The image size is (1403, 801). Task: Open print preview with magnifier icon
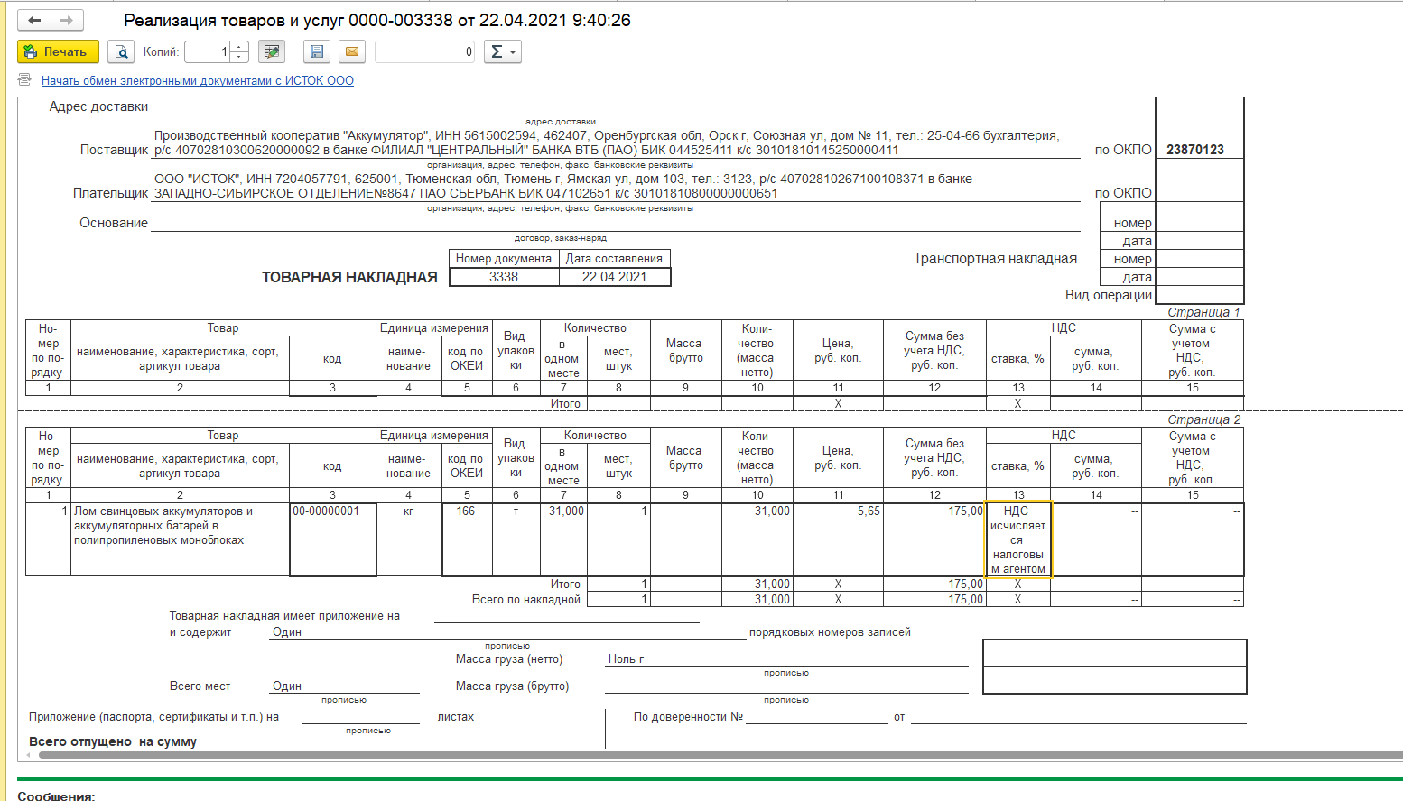(x=121, y=51)
